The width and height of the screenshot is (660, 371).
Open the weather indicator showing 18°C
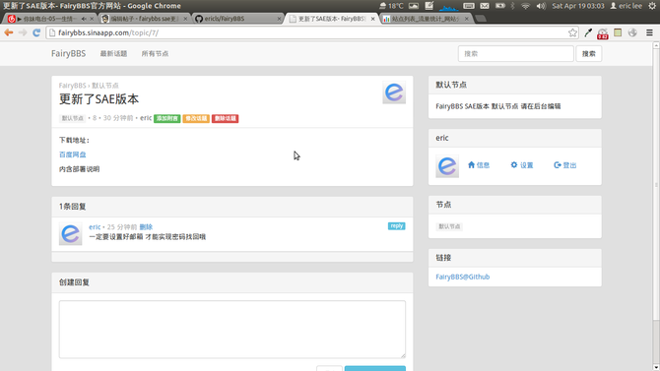391,6
